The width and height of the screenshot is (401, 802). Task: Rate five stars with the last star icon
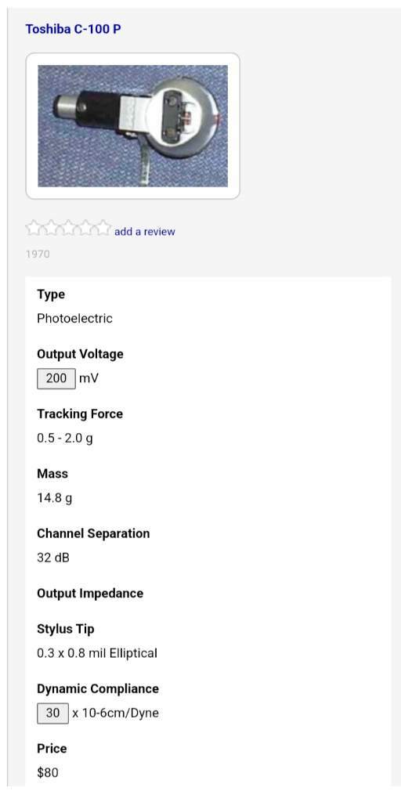point(103,228)
